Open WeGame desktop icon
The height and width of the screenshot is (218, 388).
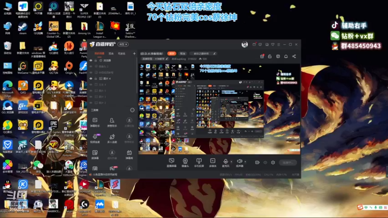(23, 68)
